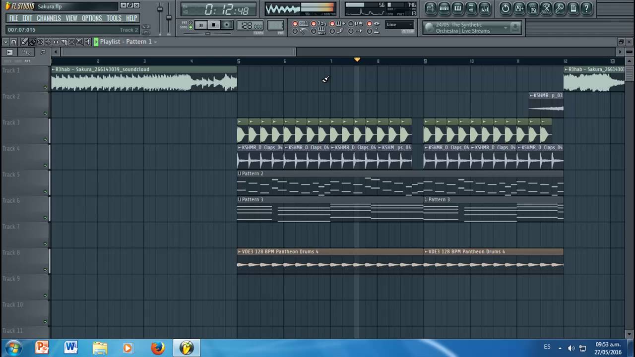The image size is (635, 357).
Task: Open the VIEW menu
Action: [x=71, y=18]
